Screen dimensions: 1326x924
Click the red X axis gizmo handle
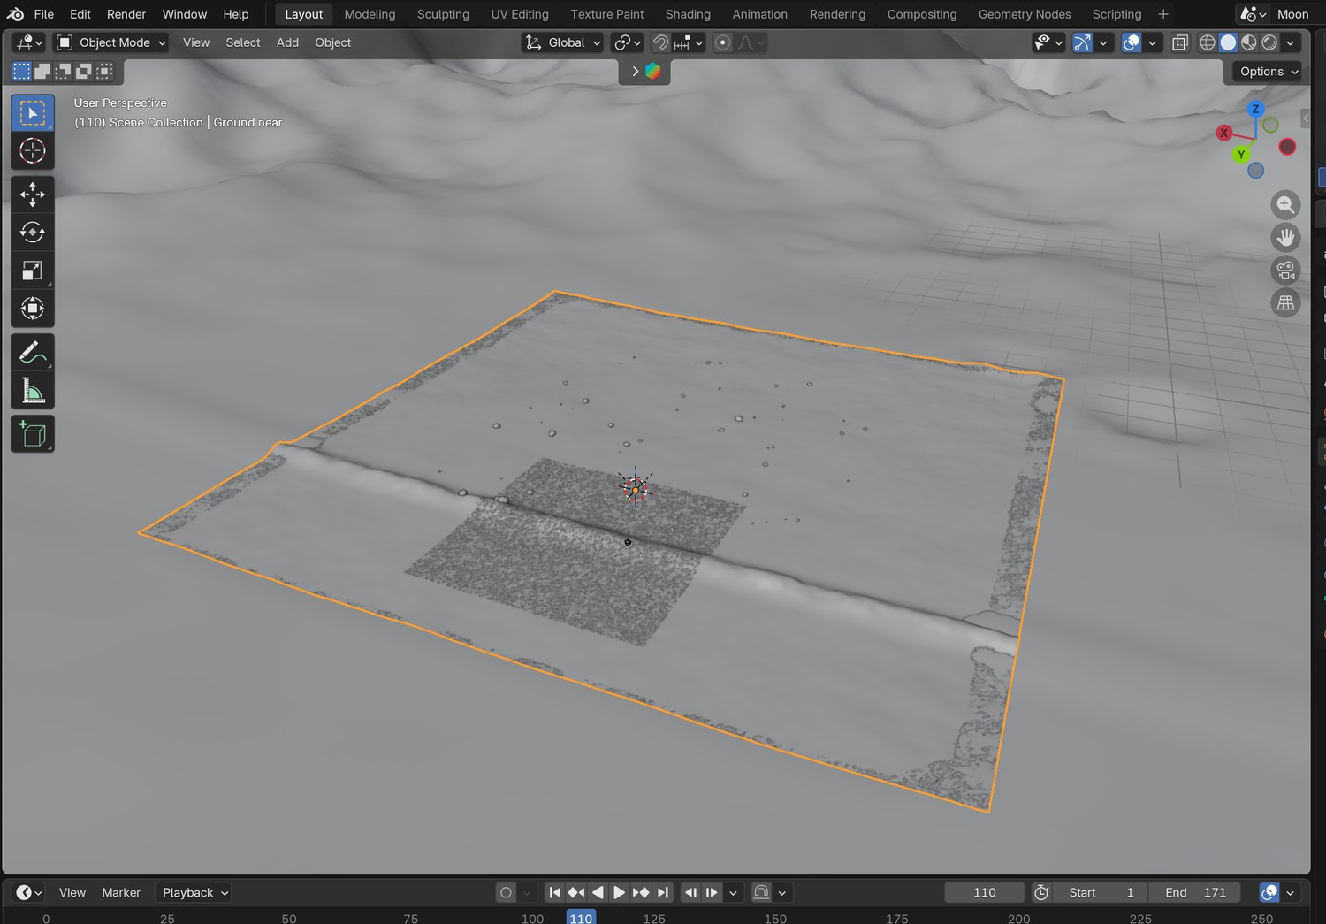click(1223, 133)
